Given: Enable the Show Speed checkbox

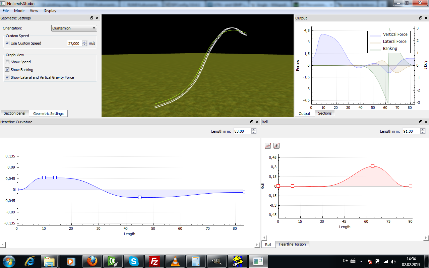Looking at the screenshot, I should click(x=7, y=62).
